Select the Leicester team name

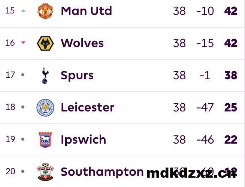(87, 108)
